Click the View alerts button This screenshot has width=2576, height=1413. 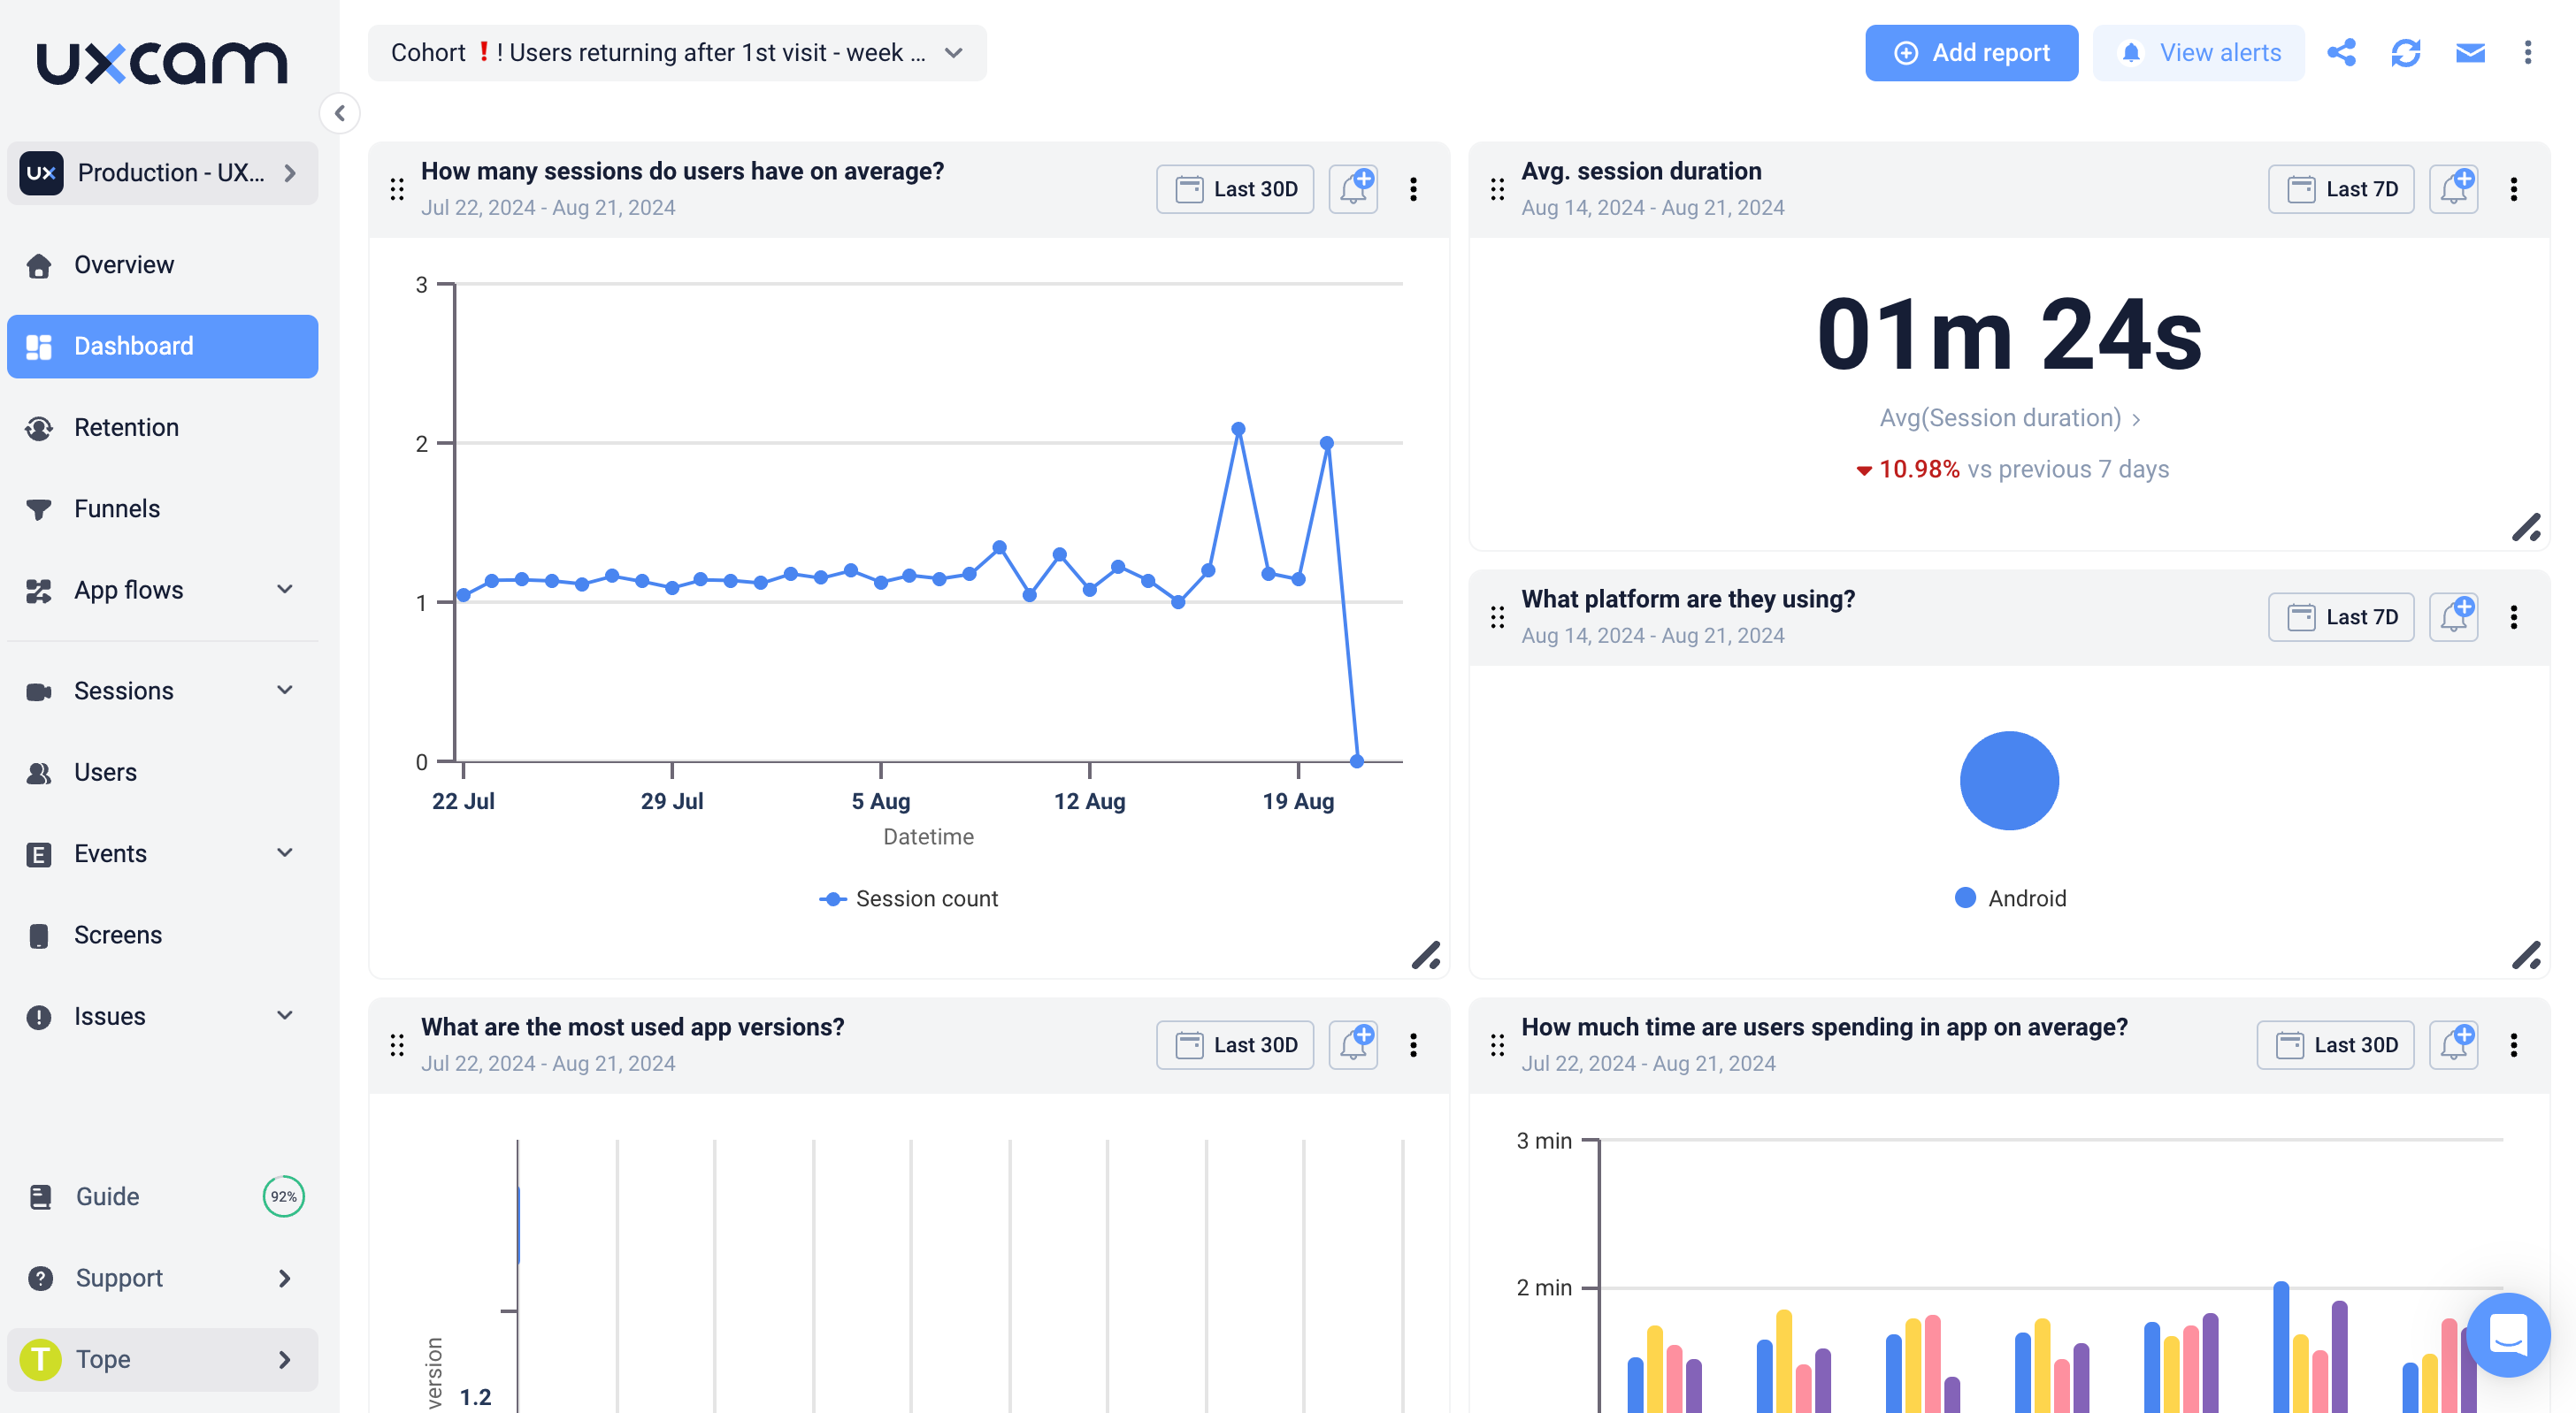[2198, 53]
